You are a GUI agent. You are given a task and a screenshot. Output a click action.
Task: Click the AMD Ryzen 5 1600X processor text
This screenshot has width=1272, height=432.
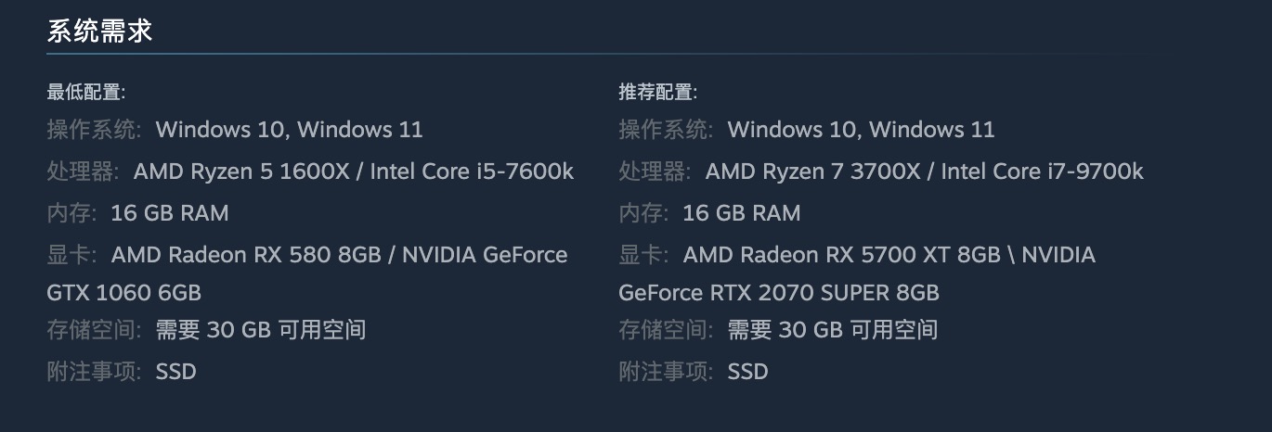pyautogui.click(x=244, y=172)
